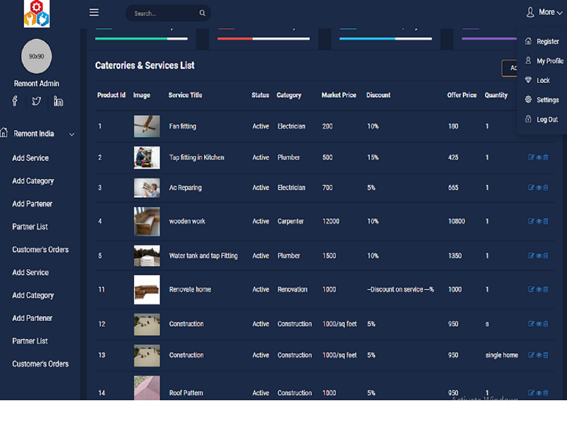Click edit icon for Tap fitting in Kitchen
This screenshot has width=567, height=425.
(532, 157)
